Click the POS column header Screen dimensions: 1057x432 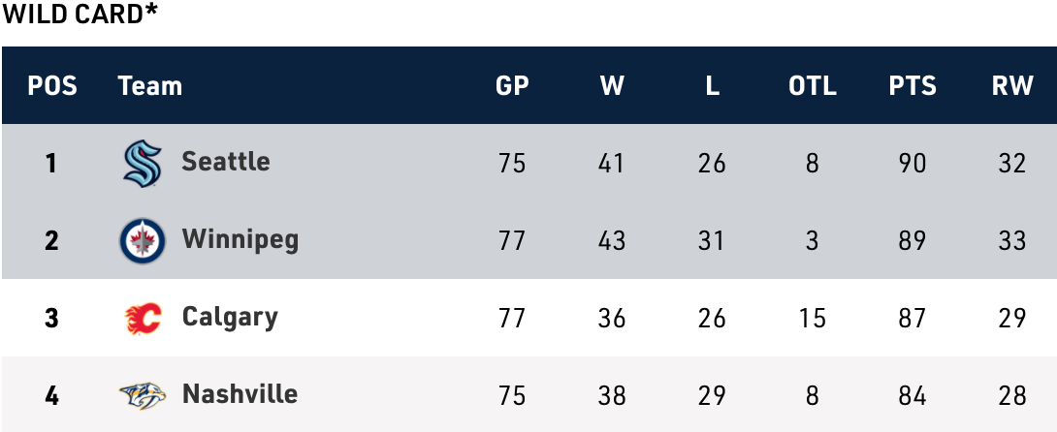52,86
